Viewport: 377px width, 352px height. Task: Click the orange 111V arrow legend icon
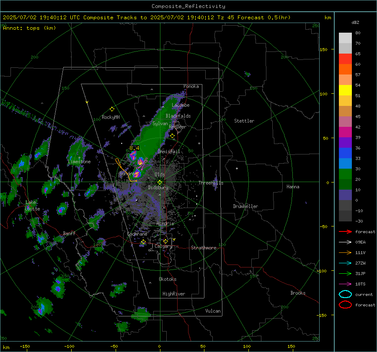(x=345, y=252)
